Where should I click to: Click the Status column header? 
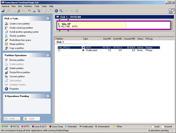click(x=140, y=39)
